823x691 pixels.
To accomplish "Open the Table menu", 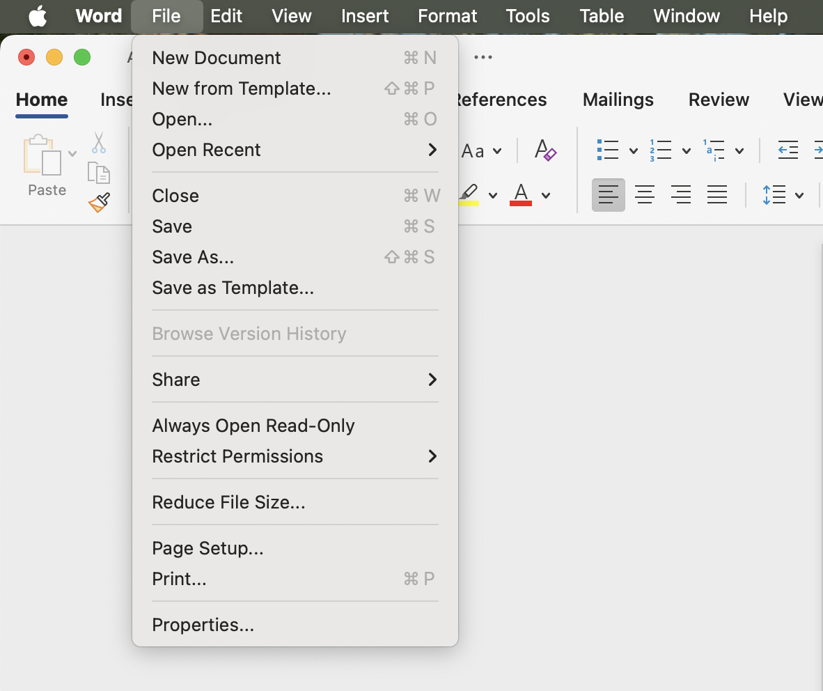I will (602, 16).
